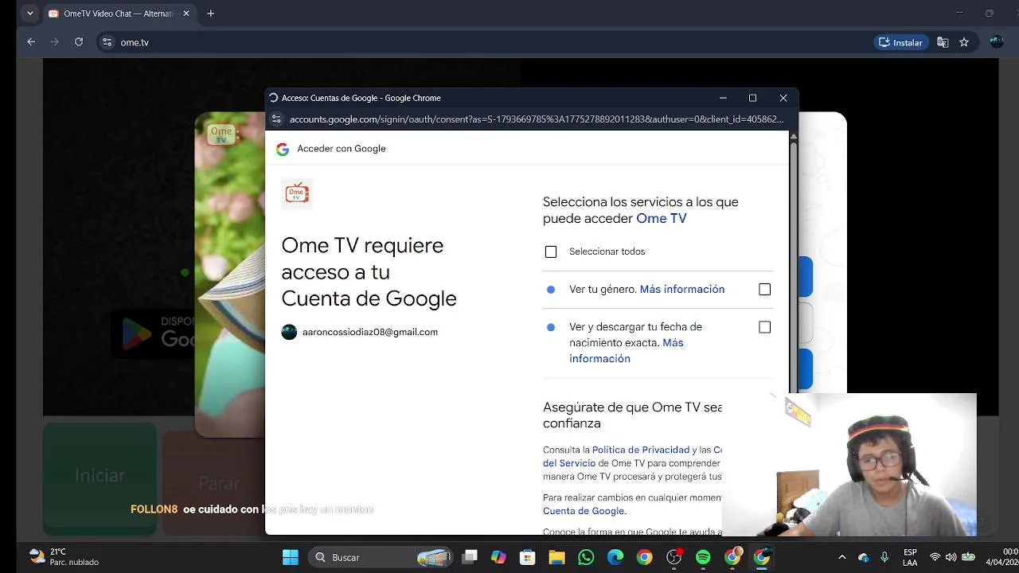Reload the ome.tv page
The width and height of the screenshot is (1019, 573).
click(79, 42)
